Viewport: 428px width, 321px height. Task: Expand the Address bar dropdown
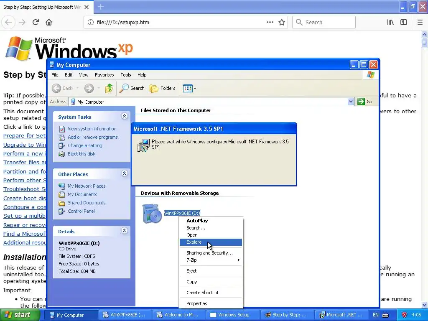(351, 102)
